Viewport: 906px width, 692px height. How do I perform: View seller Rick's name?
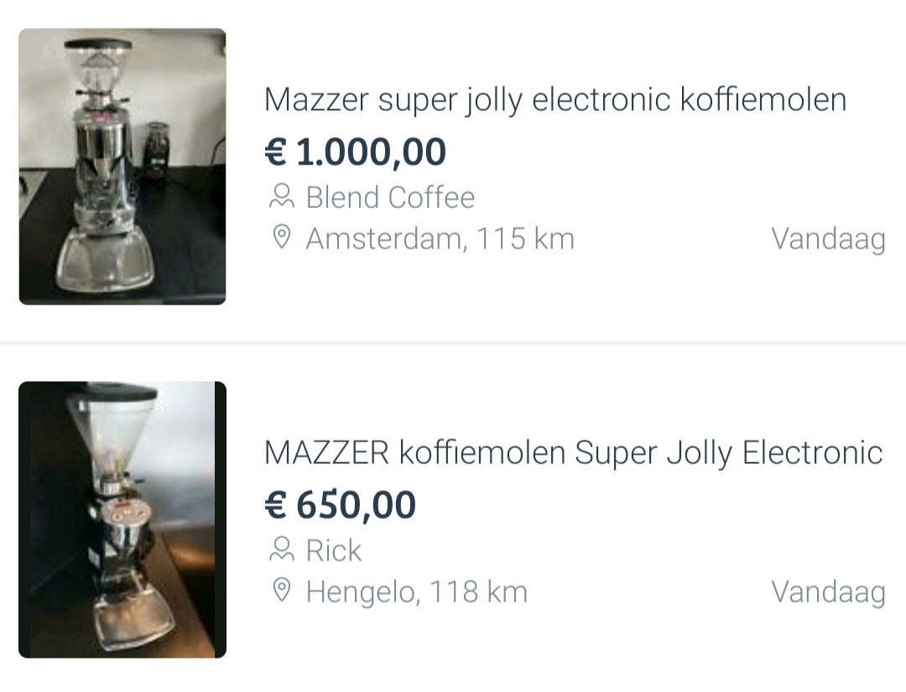(334, 551)
